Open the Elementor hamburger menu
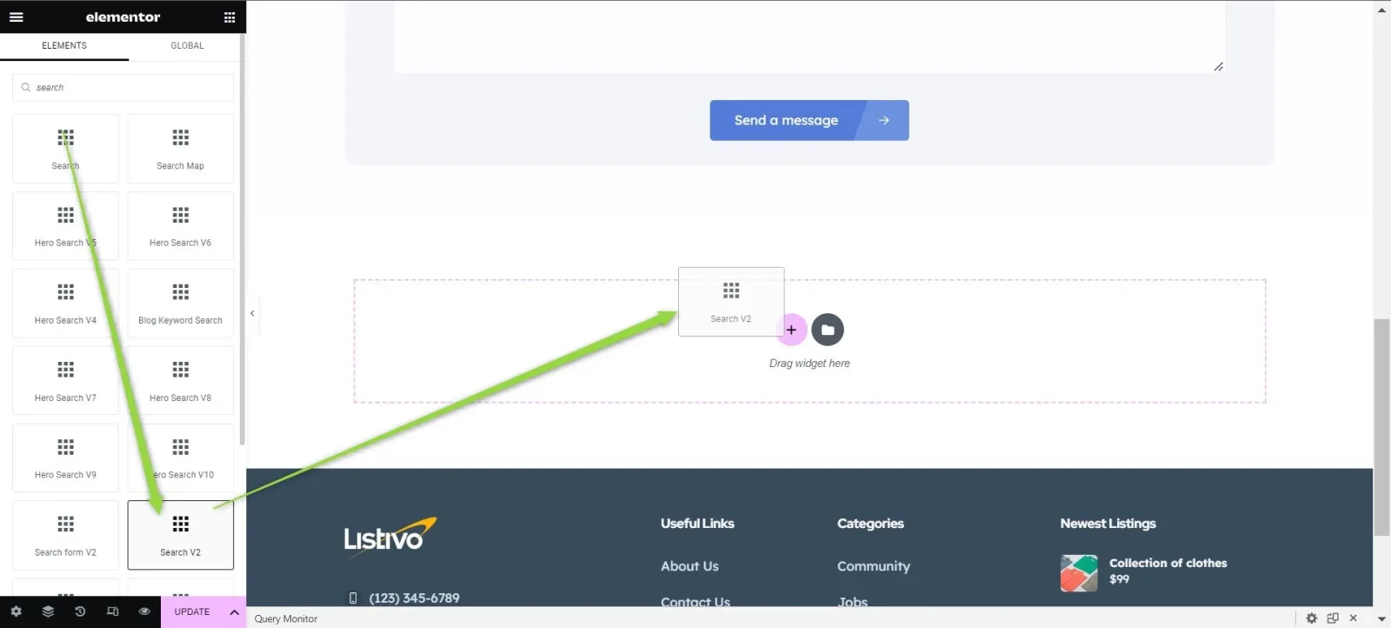Image resolution: width=1391 pixels, height=628 pixels. click(x=17, y=17)
